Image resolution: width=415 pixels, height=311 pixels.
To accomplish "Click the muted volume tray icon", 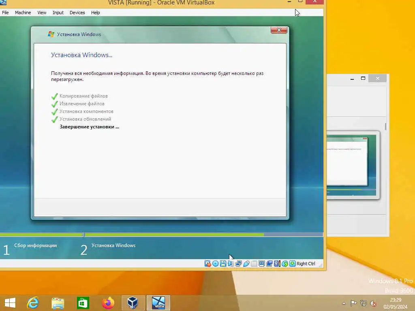I will click(x=373, y=303).
